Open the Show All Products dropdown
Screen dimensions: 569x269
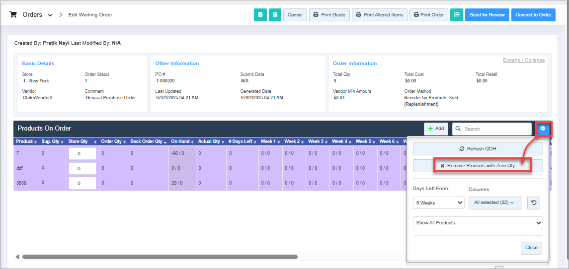[478, 223]
